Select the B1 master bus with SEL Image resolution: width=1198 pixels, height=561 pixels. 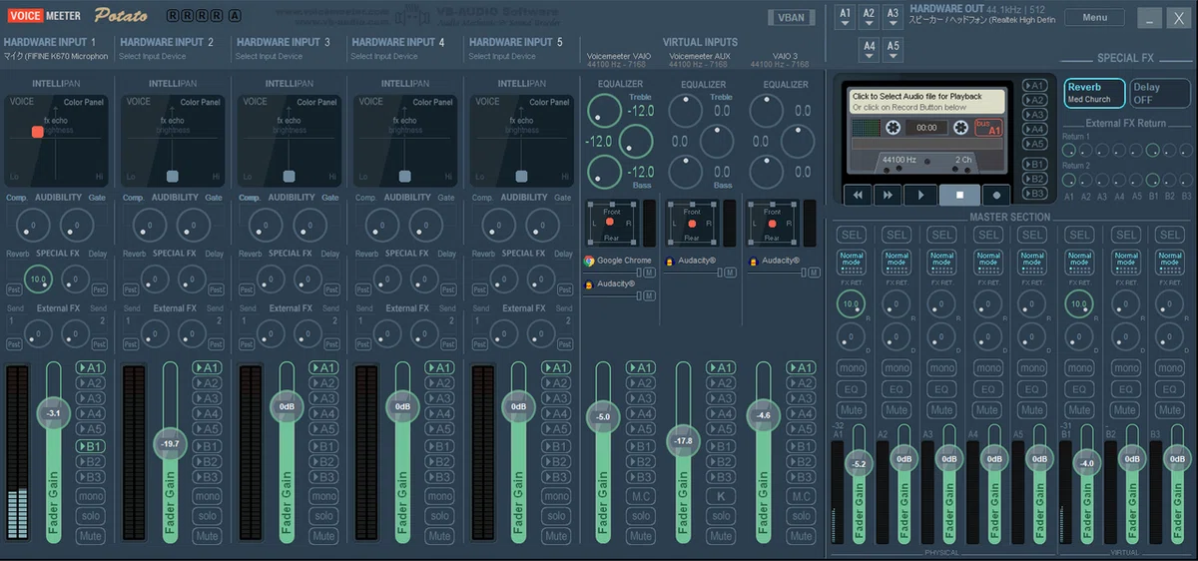[1080, 235]
